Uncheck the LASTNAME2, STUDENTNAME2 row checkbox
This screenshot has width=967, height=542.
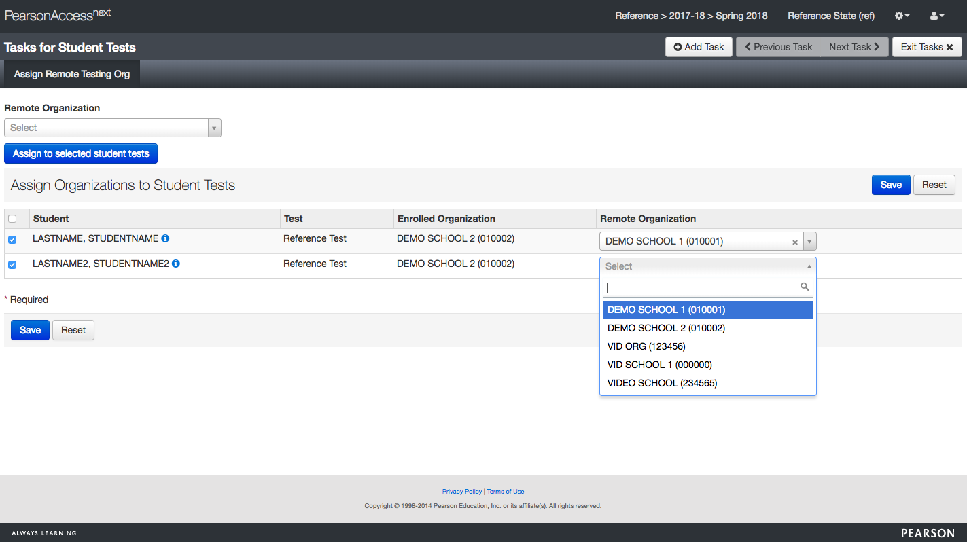coord(12,265)
